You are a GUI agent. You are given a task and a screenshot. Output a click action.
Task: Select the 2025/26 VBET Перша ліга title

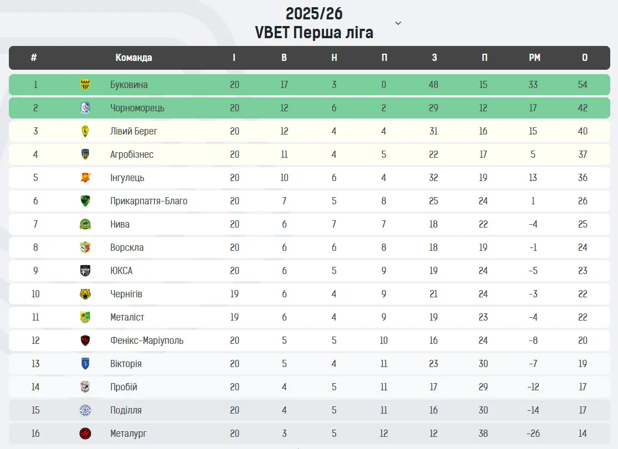pos(314,23)
